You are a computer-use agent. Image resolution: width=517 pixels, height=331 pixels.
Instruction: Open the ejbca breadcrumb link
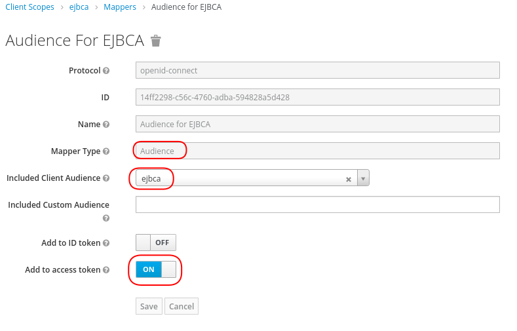coord(79,7)
